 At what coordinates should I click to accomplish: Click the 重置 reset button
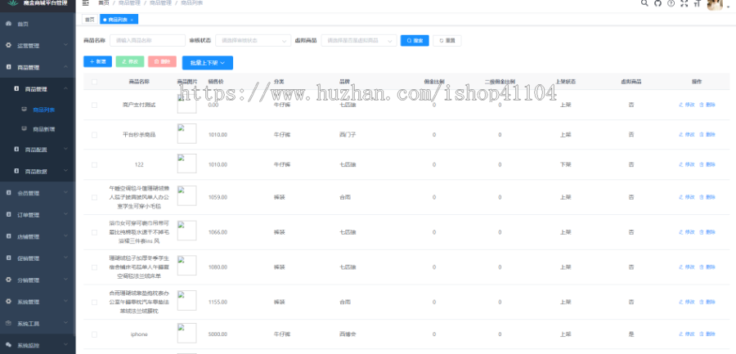(x=447, y=40)
